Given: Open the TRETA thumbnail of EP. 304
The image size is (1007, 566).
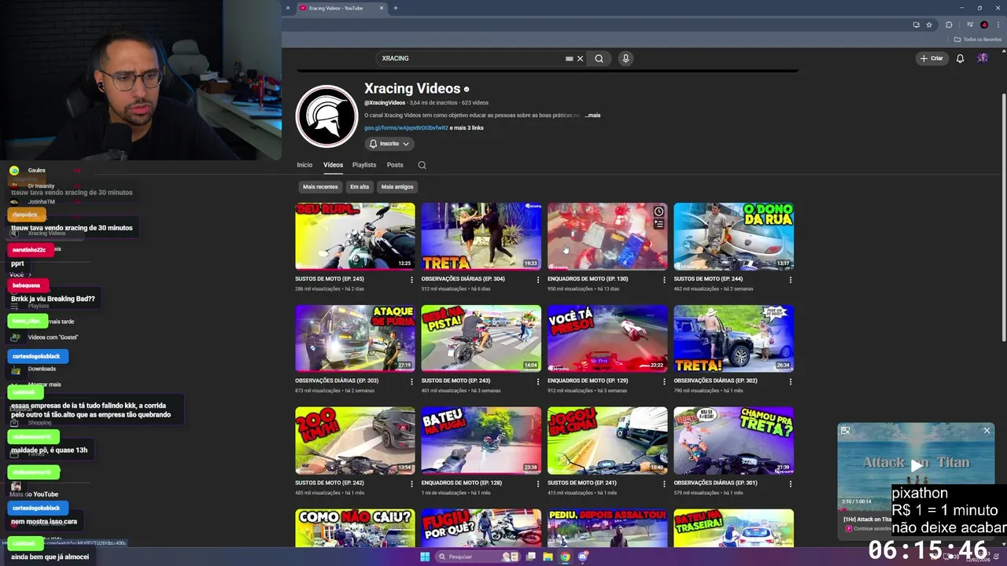Looking at the screenshot, I should (481, 237).
